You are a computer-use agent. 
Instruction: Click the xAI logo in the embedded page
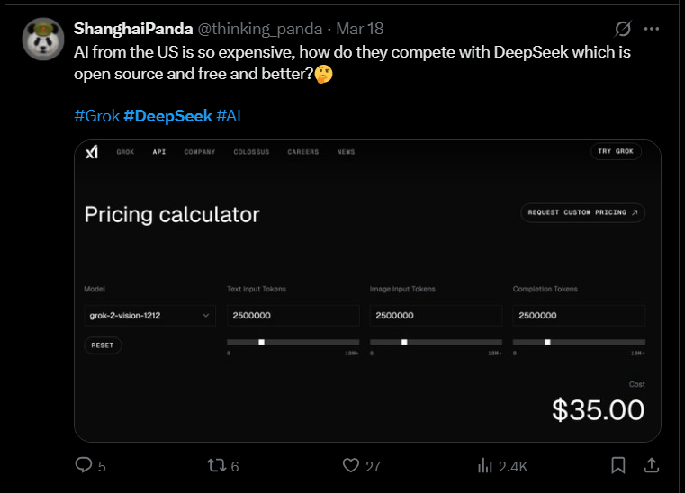[91, 152]
